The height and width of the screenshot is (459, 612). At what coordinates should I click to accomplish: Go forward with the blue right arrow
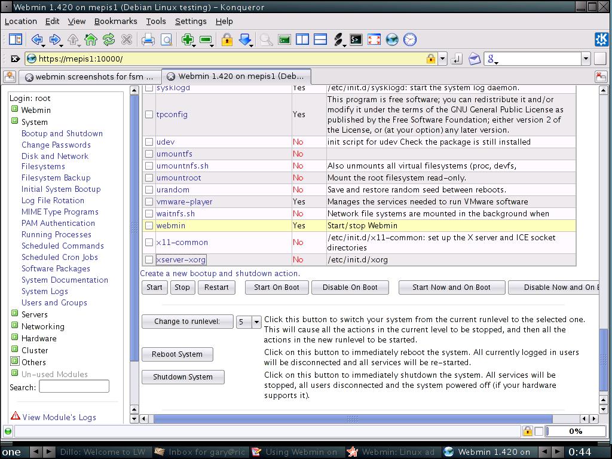click(55, 39)
